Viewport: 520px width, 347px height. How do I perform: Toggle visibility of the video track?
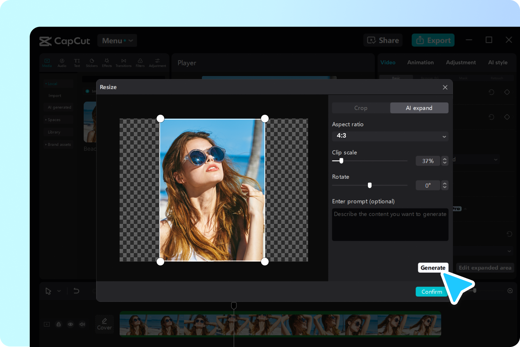pos(70,324)
